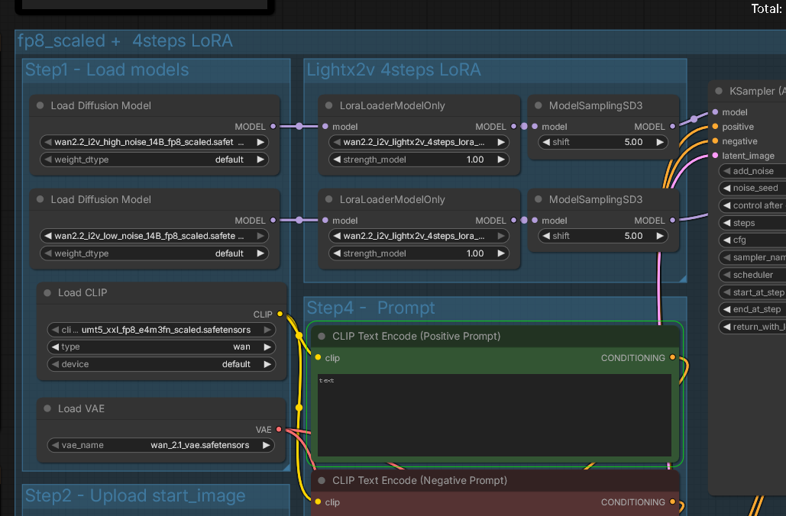Collapse the second Load Diffusion Model node via its dot
This screenshot has width=786, height=516.
click(x=40, y=199)
